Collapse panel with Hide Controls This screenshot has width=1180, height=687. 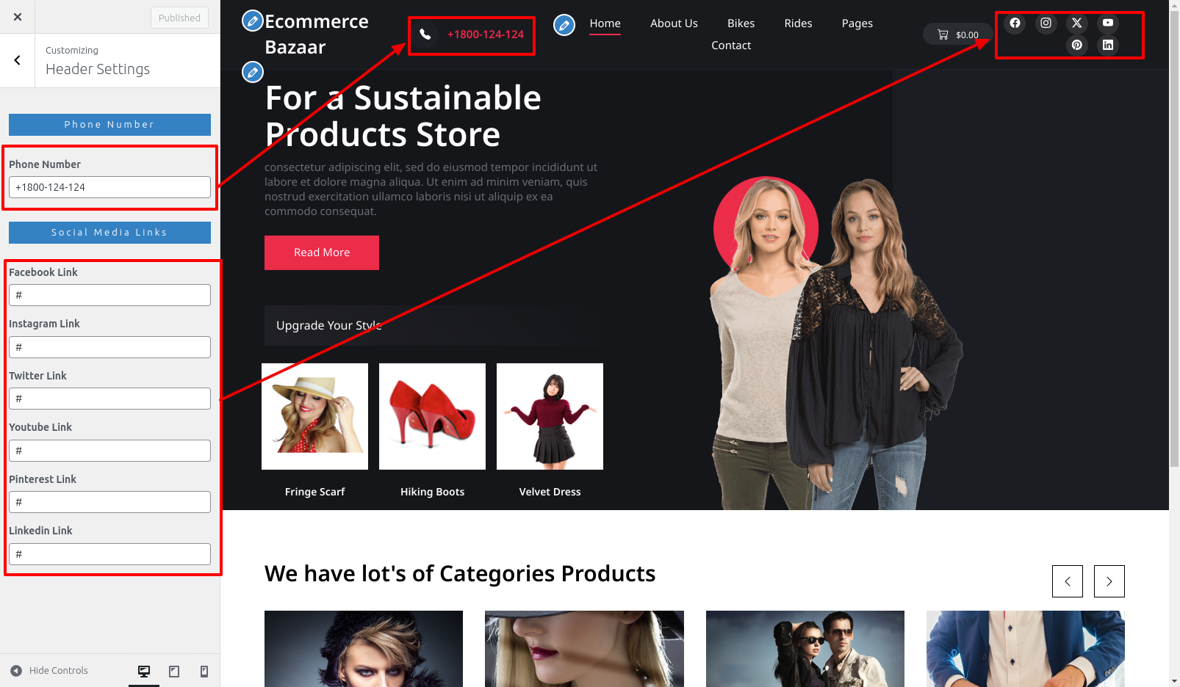point(49,671)
